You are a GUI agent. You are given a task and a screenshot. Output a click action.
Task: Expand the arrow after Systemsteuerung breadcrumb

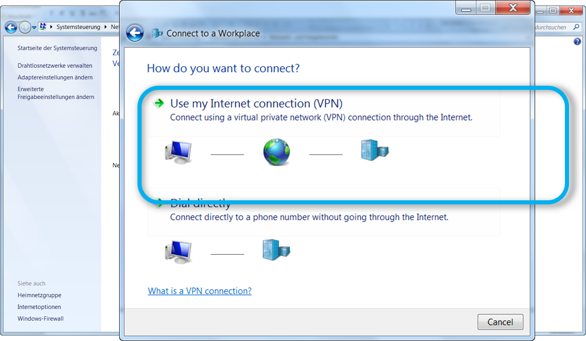click(x=106, y=27)
